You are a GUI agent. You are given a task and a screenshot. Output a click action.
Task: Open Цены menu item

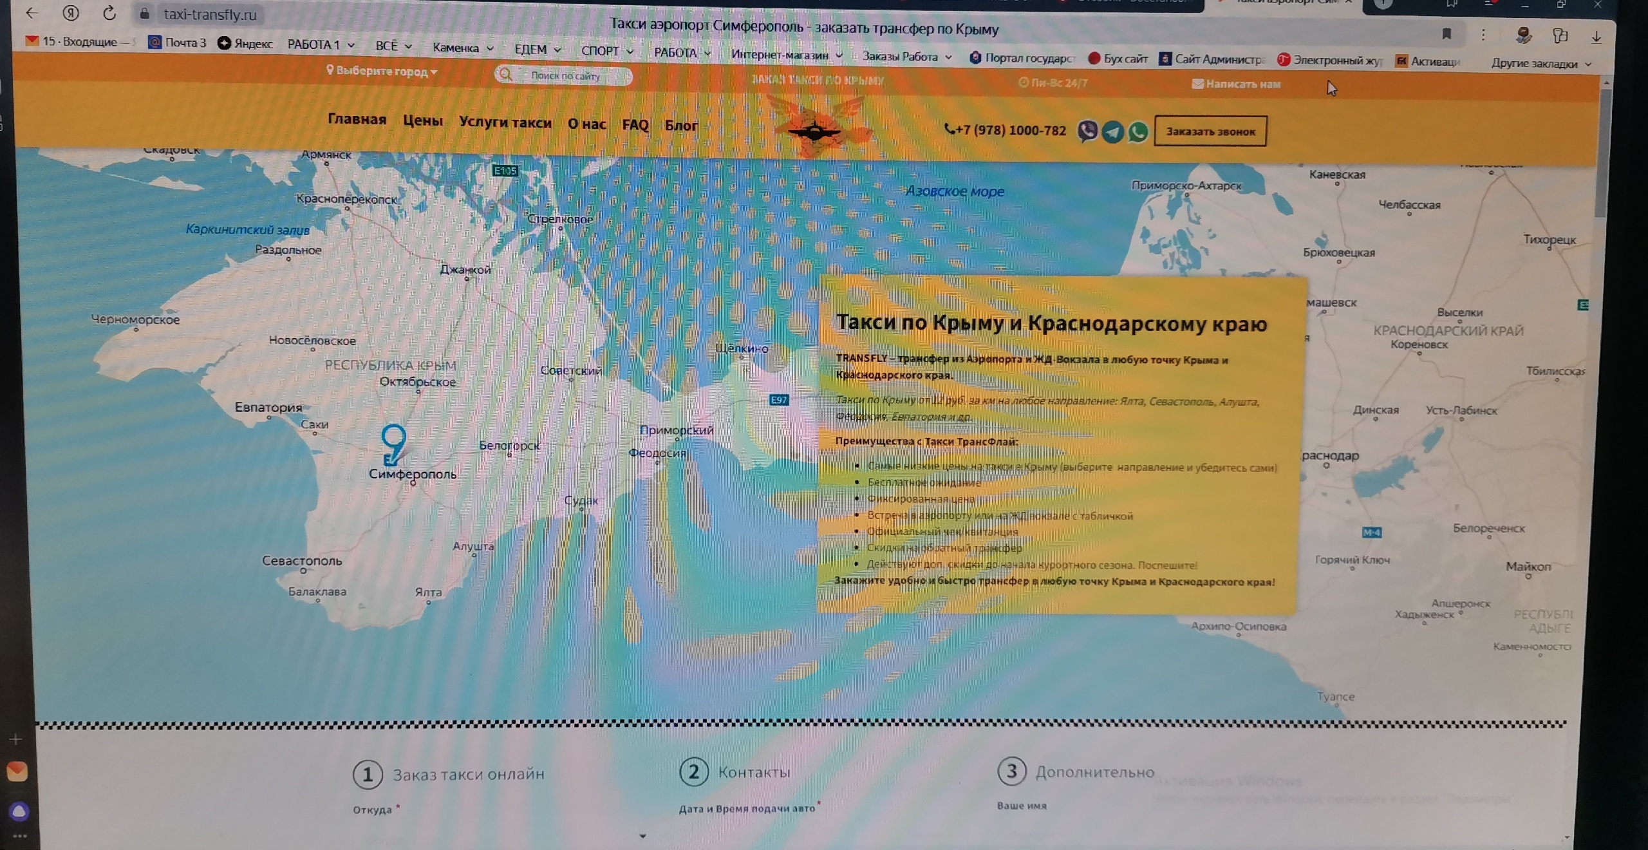423,120
